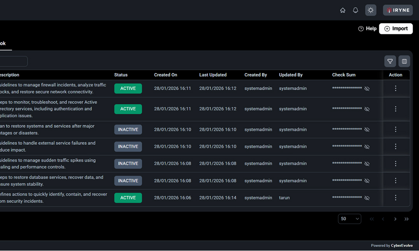Viewport: 419px width, 251px height.
Task: Sort by the Status column header
Action: (x=121, y=75)
